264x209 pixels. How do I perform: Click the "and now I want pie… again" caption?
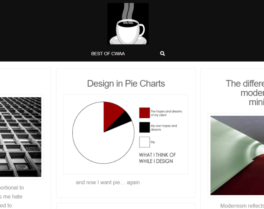(x=108, y=182)
